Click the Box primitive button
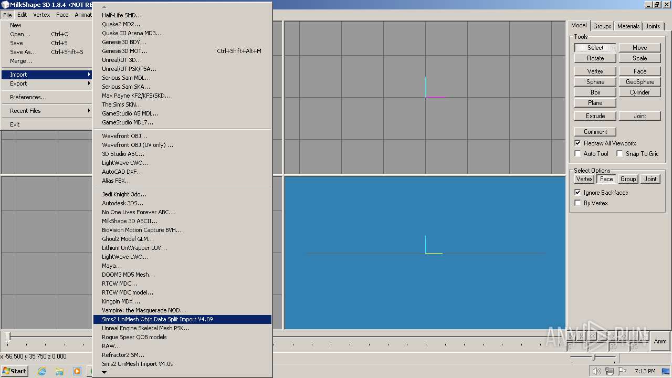Viewport: 672px width, 378px height. pos(595,92)
